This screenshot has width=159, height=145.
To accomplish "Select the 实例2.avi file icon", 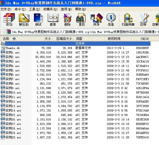I will [x=3, y=57].
